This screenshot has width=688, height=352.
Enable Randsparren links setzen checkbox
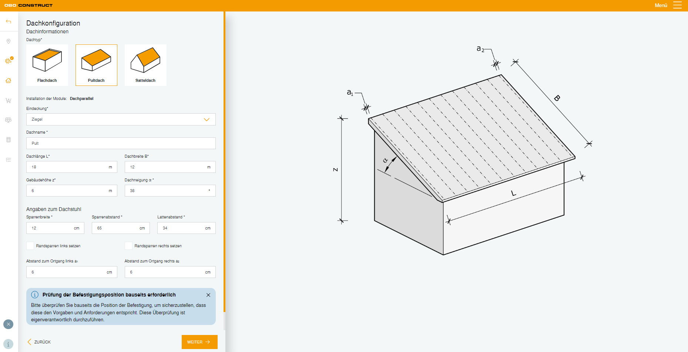pos(30,246)
